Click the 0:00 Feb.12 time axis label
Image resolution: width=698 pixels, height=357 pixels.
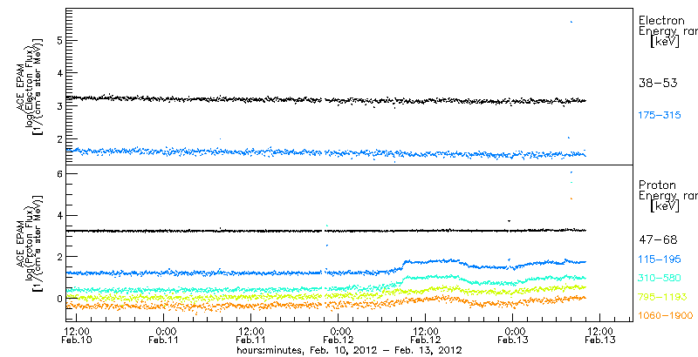pos(339,336)
